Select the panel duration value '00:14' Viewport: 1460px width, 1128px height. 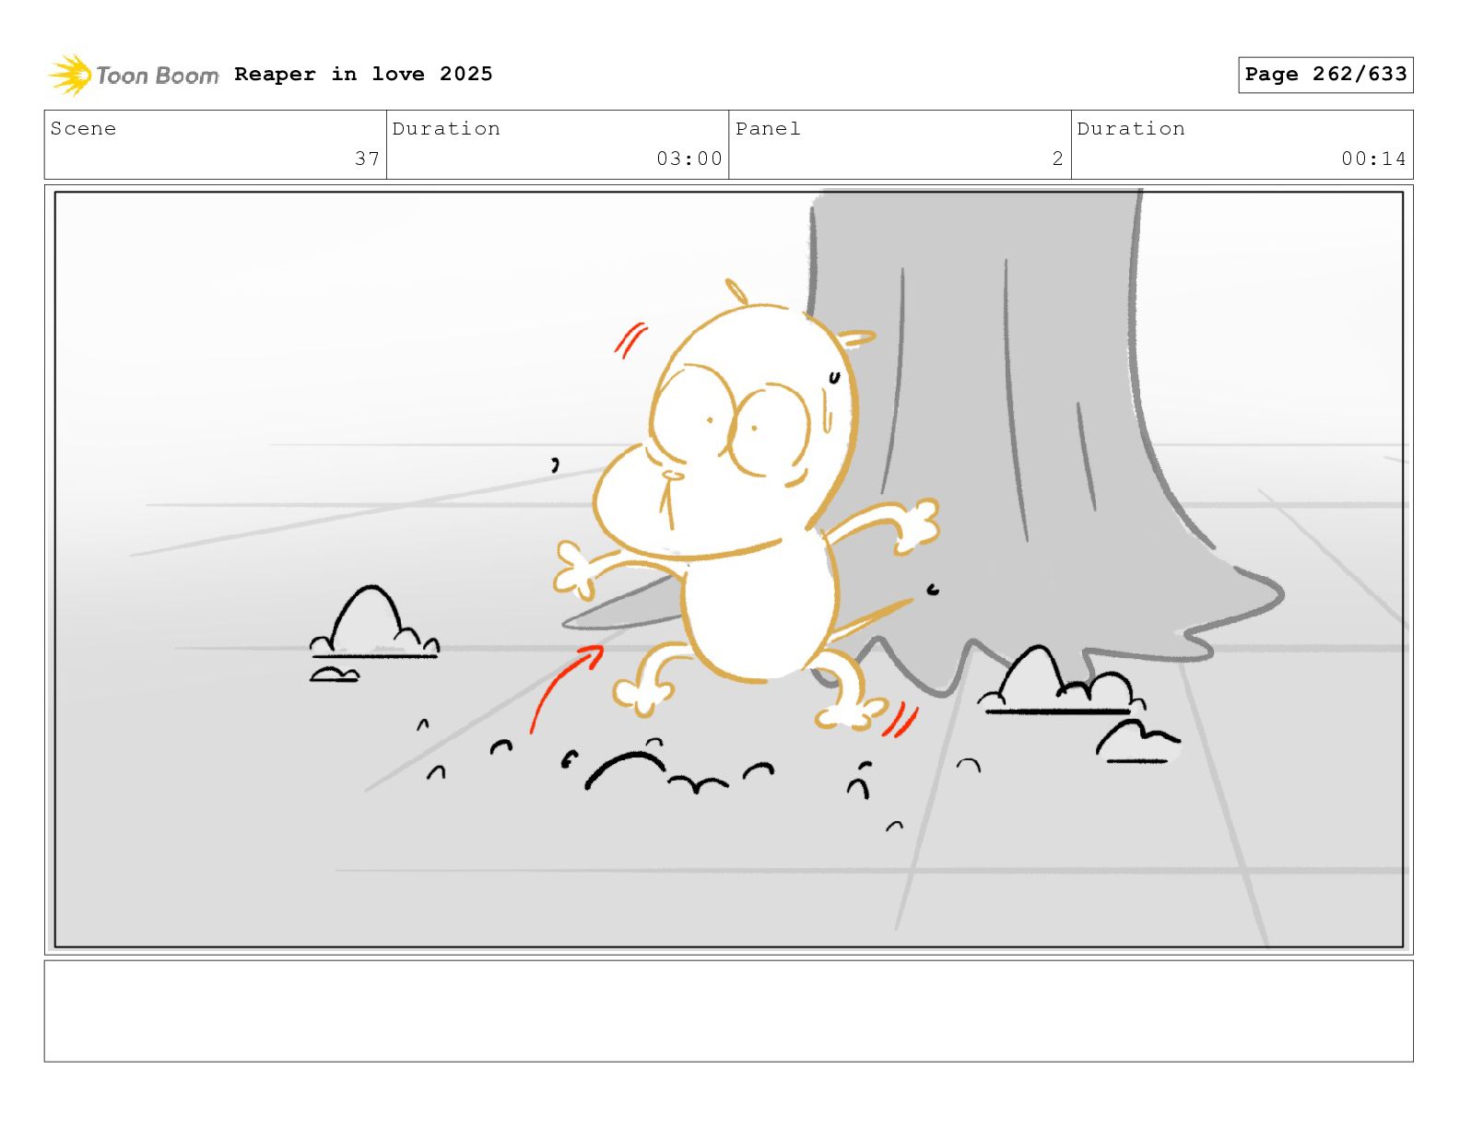(x=1374, y=159)
